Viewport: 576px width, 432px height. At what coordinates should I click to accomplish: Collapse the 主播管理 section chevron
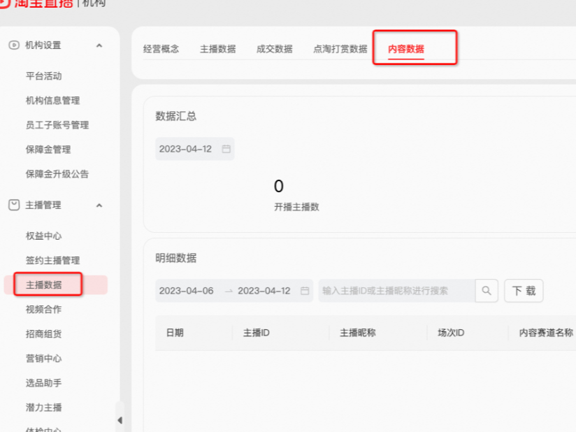tap(99, 205)
